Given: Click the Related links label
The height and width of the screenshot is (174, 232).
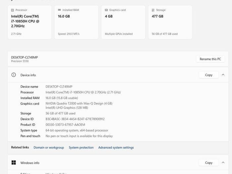Looking at the screenshot, I should click(20, 147).
